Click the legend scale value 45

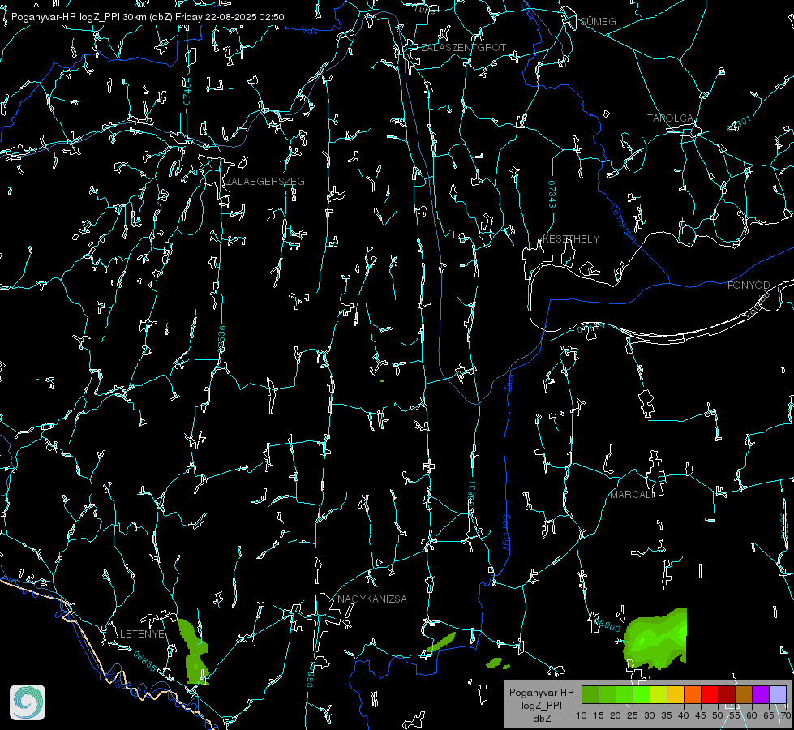700,715
